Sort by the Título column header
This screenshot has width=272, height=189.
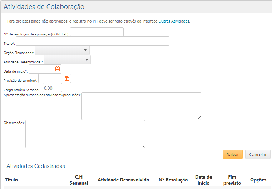click(x=11, y=180)
